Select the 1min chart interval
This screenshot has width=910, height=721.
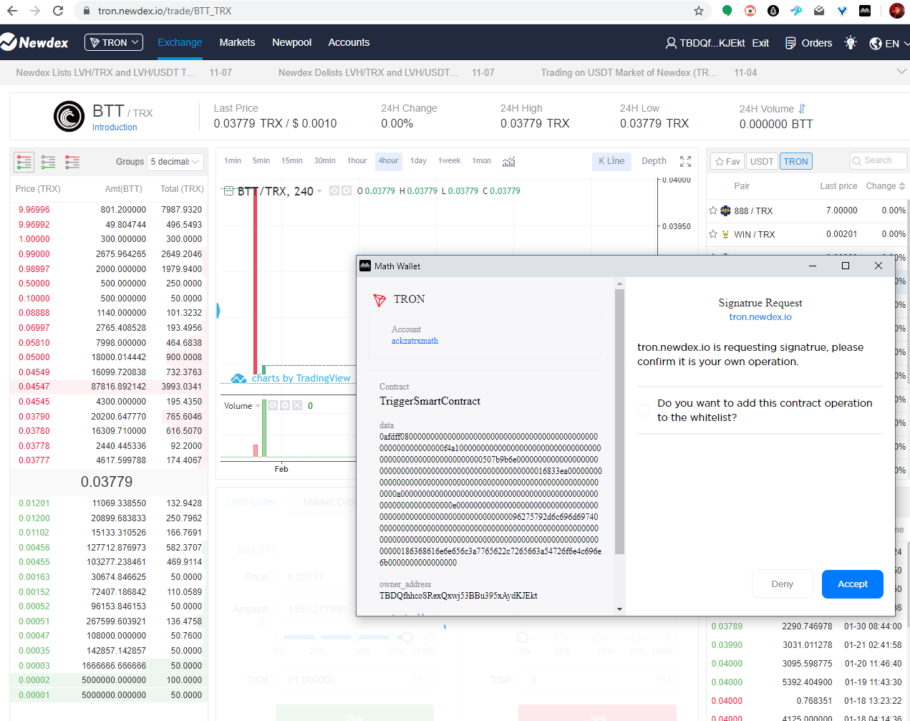(x=233, y=161)
